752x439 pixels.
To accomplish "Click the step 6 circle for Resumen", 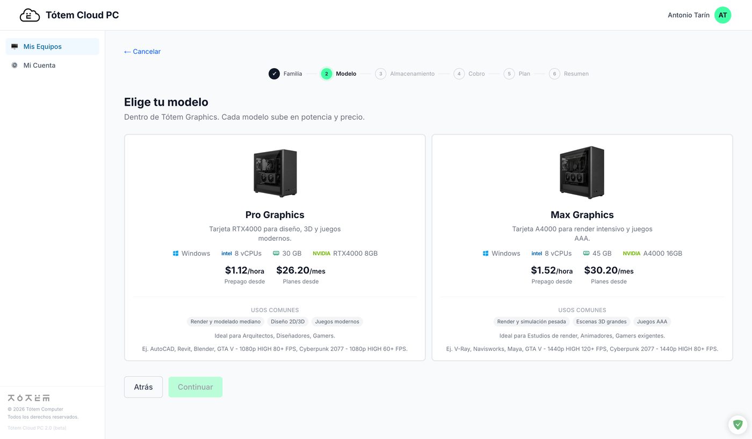I will pos(554,74).
